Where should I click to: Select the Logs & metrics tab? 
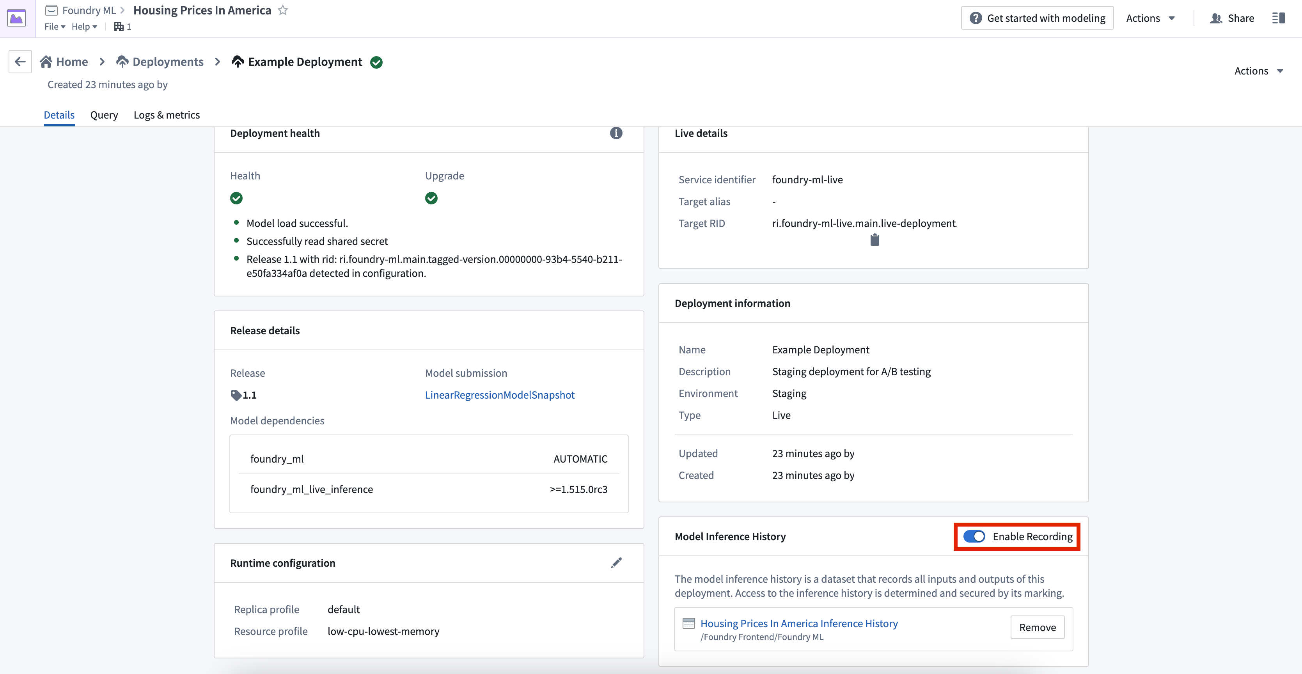pyautogui.click(x=166, y=114)
